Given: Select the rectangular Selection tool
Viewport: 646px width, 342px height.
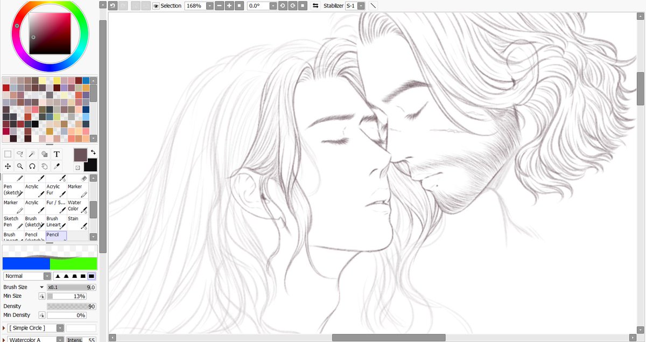Looking at the screenshot, I should click(8, 154).
